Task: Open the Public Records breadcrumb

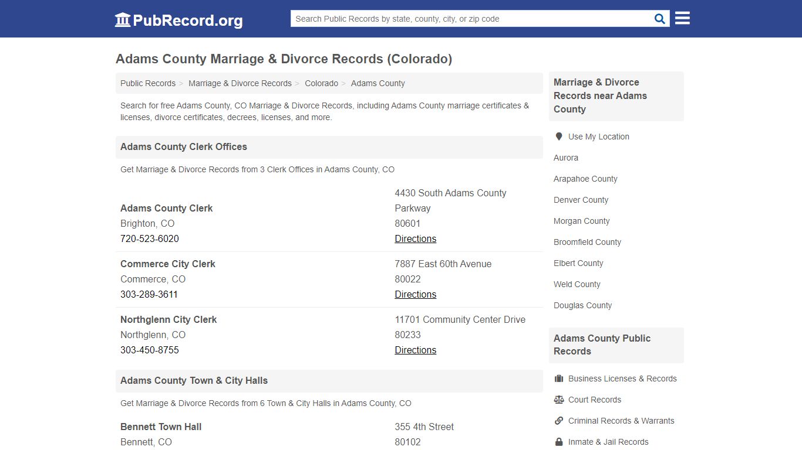Action: tap(148, 83)
